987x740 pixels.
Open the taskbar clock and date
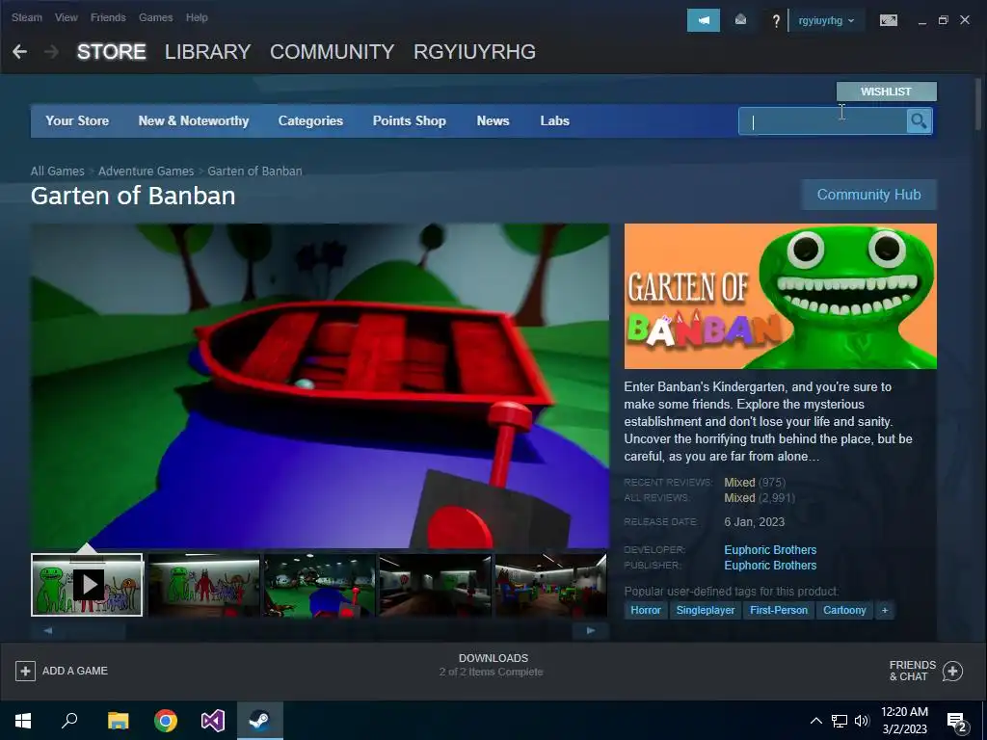coord(904,721)
